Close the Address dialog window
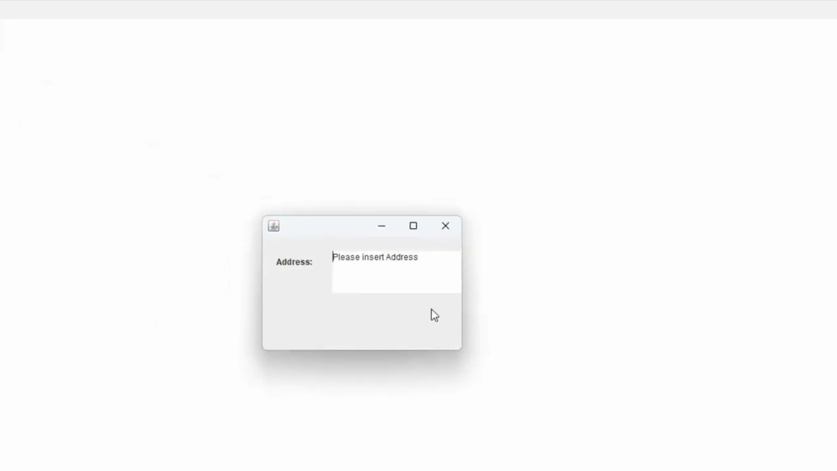The width and height of the screenshot is (837, 471). click(445, 226)
